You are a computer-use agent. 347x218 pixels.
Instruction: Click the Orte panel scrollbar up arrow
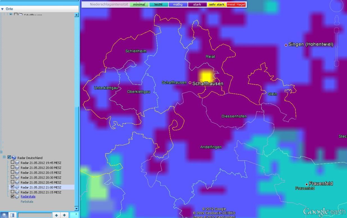77,15
